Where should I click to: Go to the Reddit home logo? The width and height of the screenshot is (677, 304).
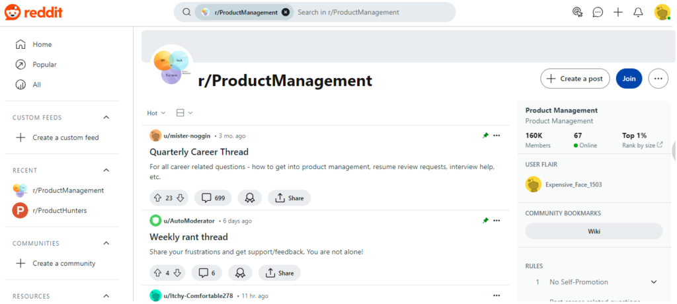pyautogui.click(x=34, y=13)
